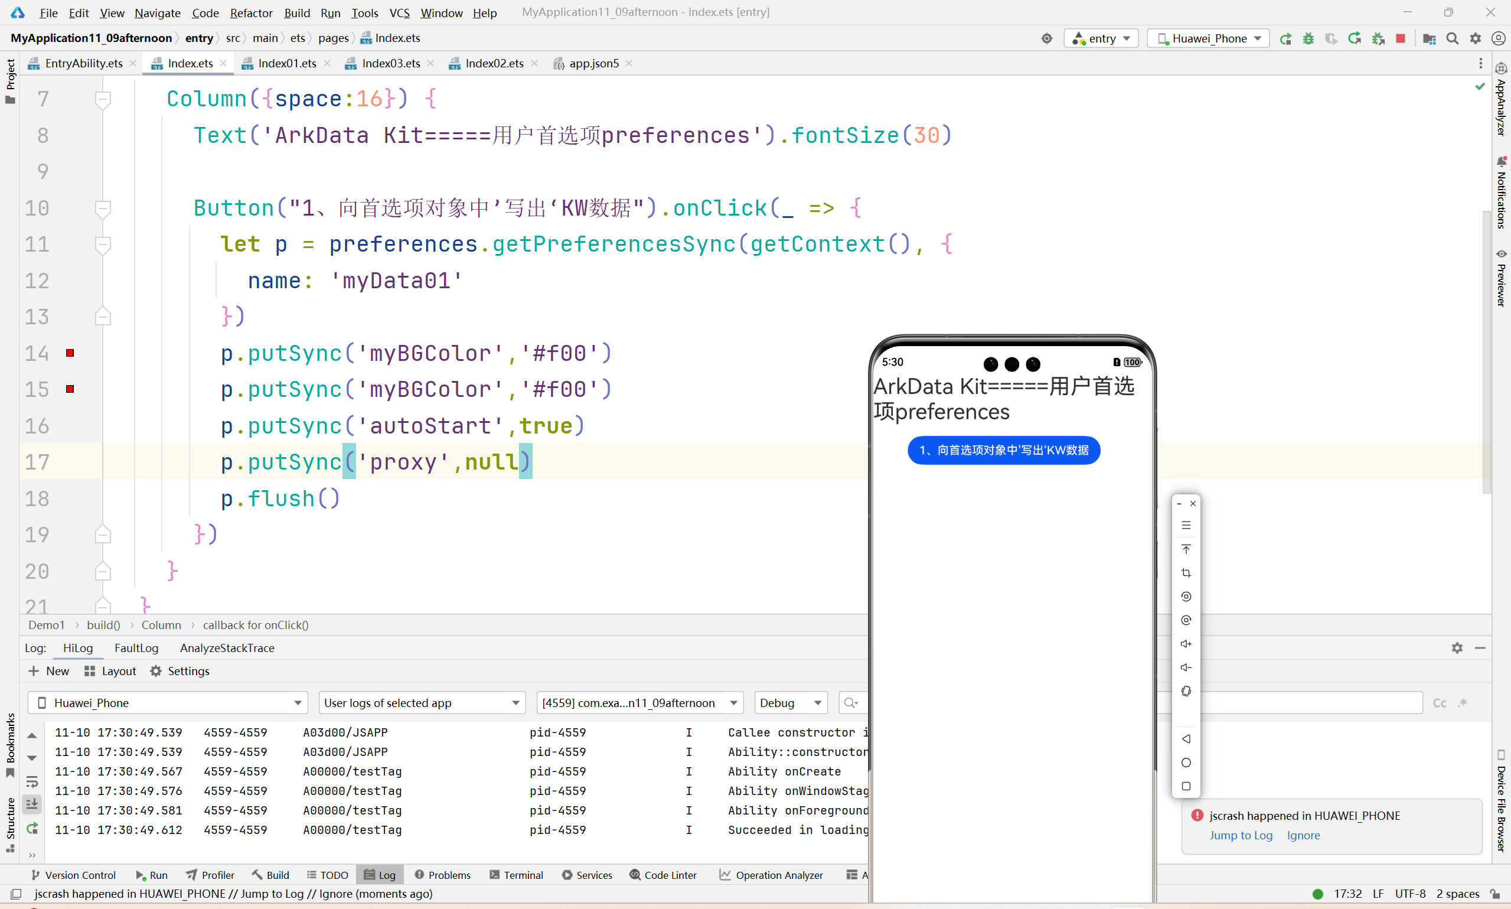Click Jump to Log in crash notification
This screenshot has height=909, width=1511.
click(x=1241, y=836)
